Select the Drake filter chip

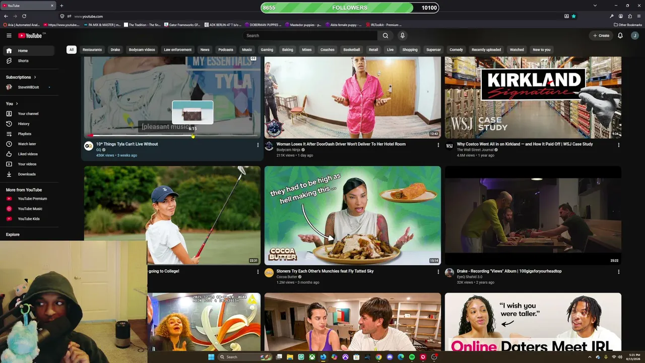(x=115, y=49)
